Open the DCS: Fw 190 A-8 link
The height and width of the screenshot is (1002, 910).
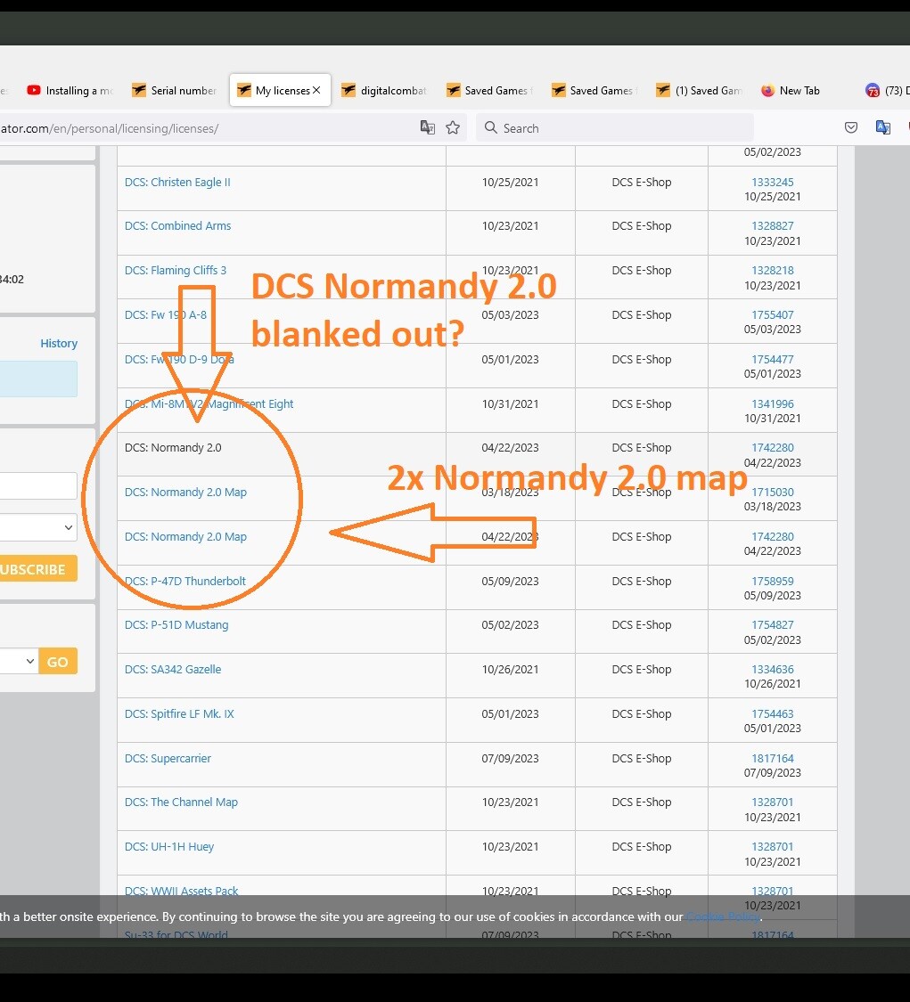166,314
